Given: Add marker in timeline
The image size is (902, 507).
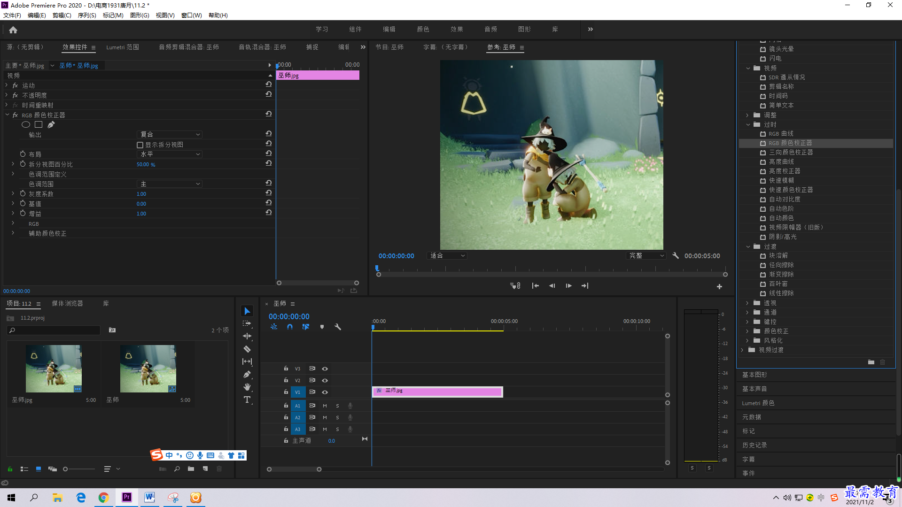Looking at the screenshot, I should pos(322,327).
